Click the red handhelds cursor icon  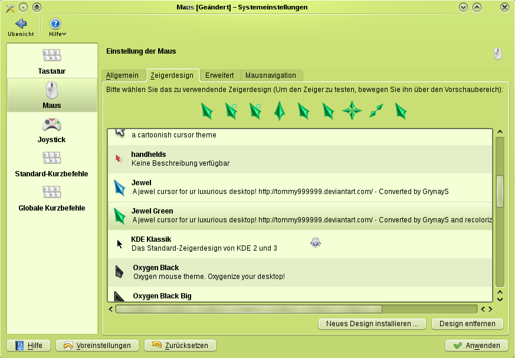[x=119, y=159]
